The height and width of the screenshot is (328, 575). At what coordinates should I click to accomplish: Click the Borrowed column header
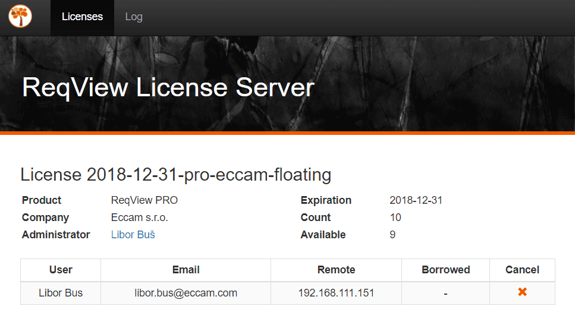pos(445,270)
